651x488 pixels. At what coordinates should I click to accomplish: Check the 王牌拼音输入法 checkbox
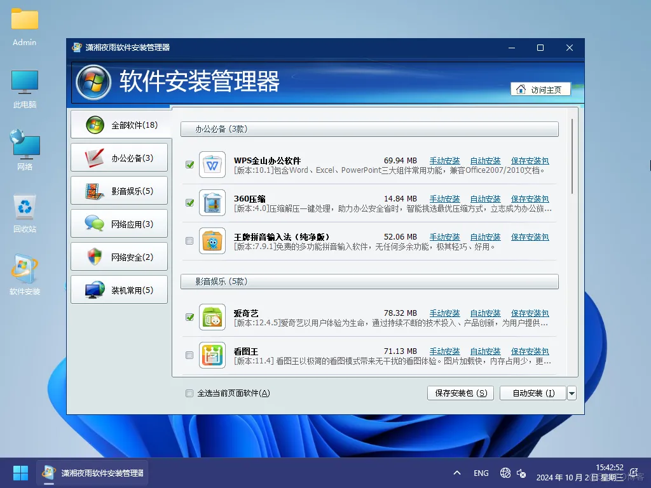[x=189, y=241]
